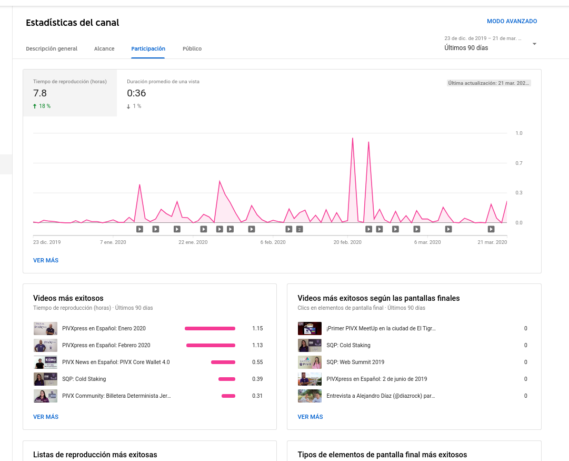Open thumbnail for Billetera Determinista video
The width and height of the screenshot is (569, 461).
[x=45, y=396]
